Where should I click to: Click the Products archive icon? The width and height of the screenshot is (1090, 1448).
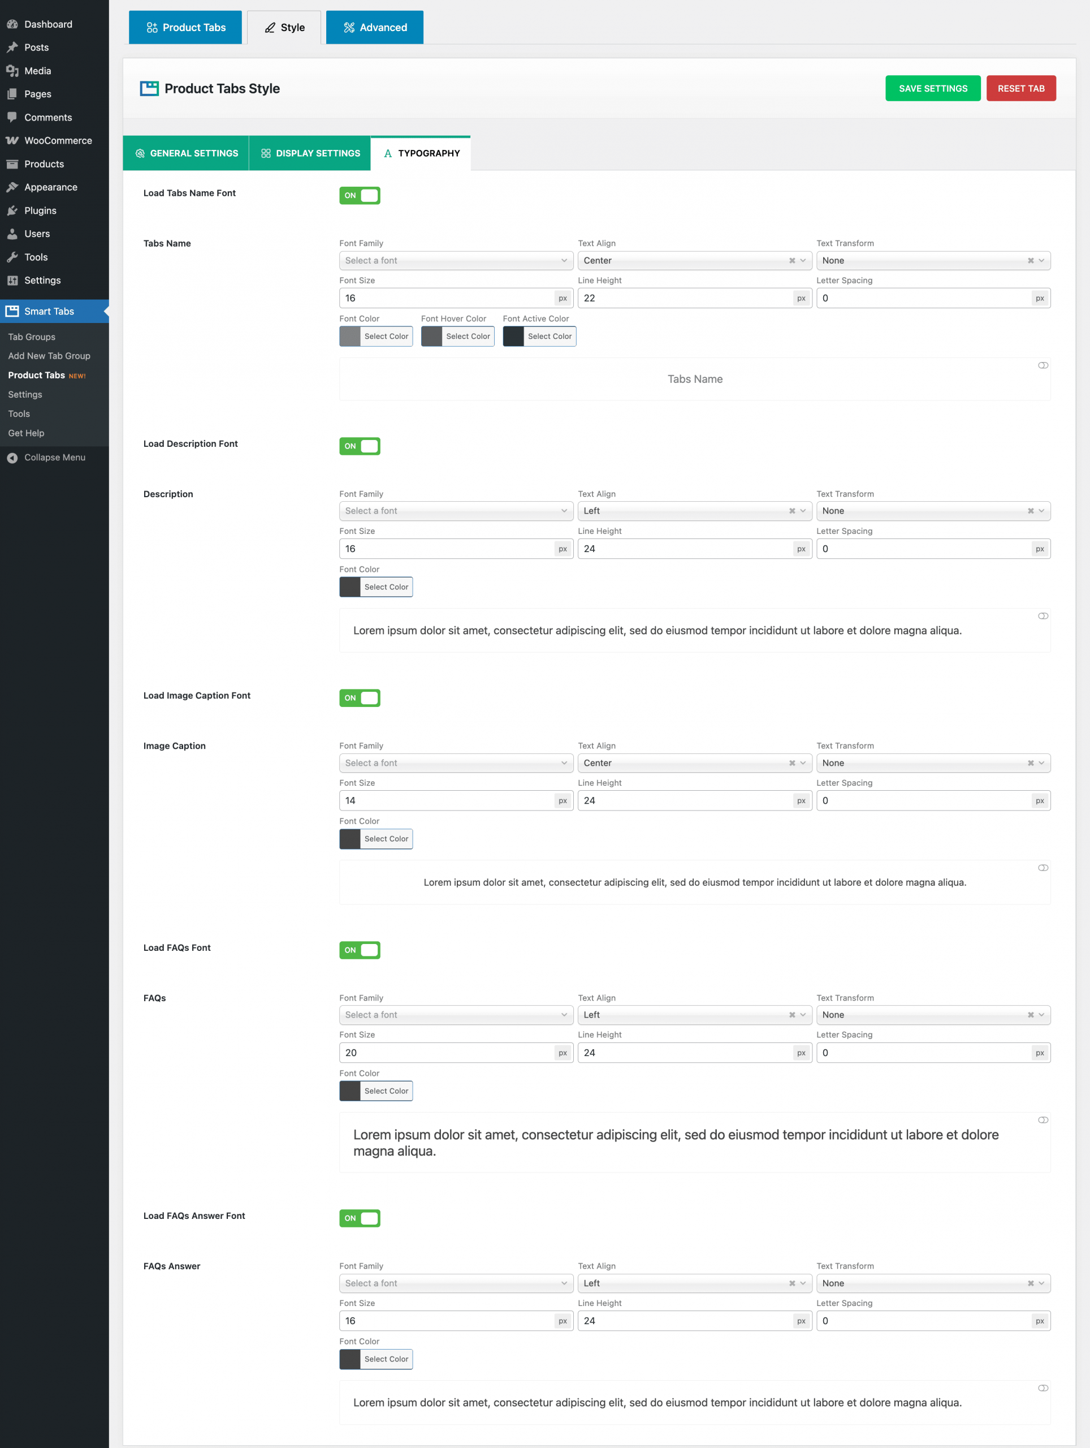pos(12,163)
